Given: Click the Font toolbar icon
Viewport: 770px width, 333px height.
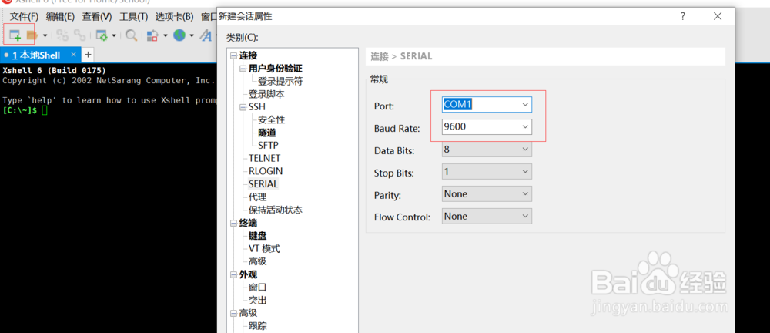Looking at the screenshot, I should pyautogui.click(x=206, y=35).
